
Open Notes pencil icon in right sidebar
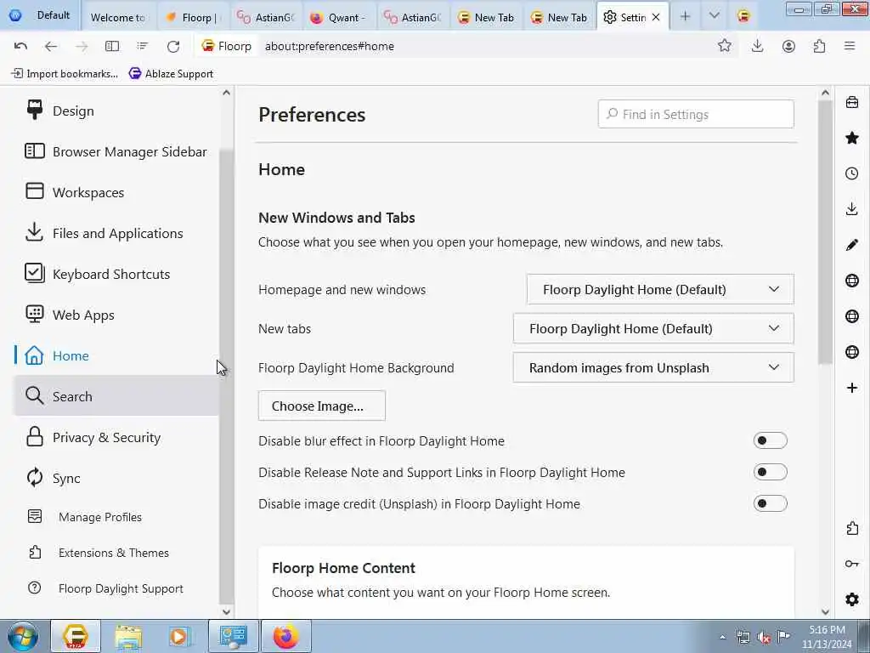click(851, 245)
